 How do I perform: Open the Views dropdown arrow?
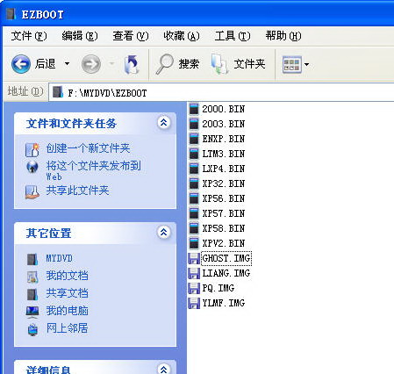(306, 64)
